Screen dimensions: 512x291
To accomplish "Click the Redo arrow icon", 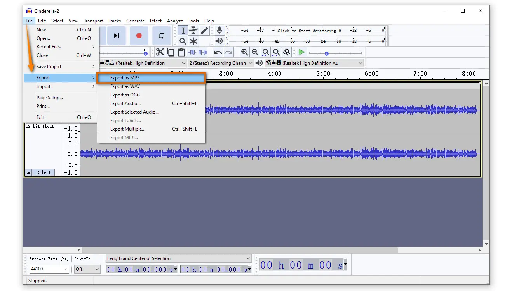I will [229, 52].
